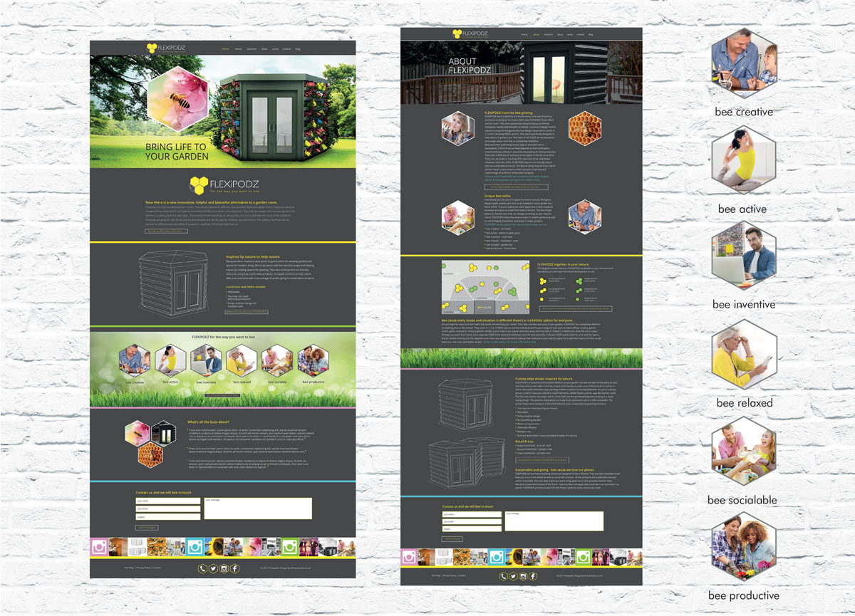
Task: Click the Instagram hexagon icon in about page footer
Action: [x=523, y=577]
